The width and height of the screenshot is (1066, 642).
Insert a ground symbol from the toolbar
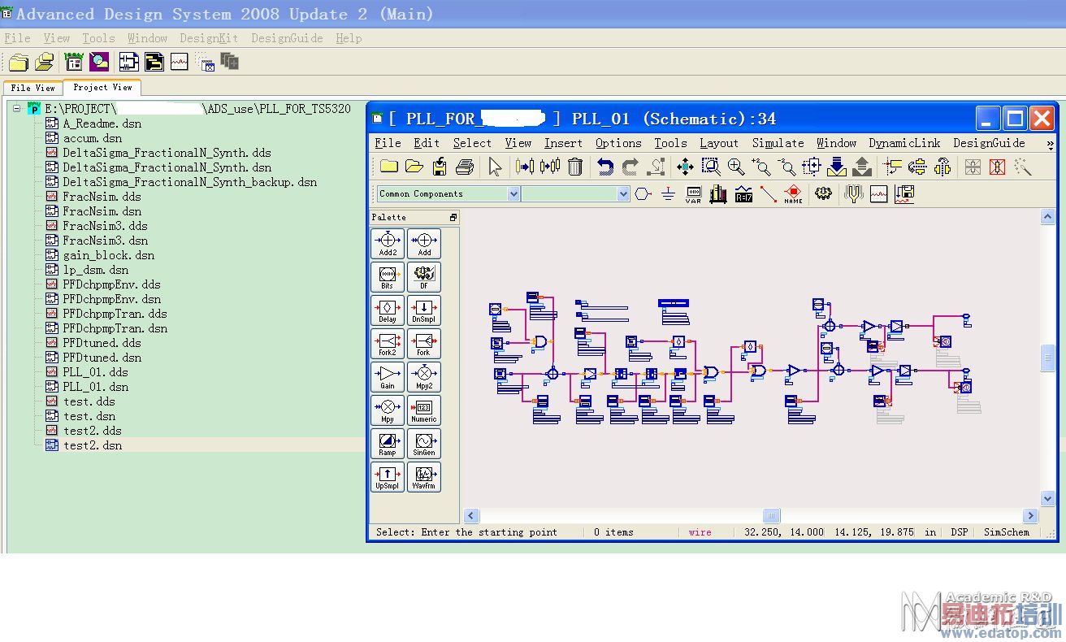pos(668,194)
